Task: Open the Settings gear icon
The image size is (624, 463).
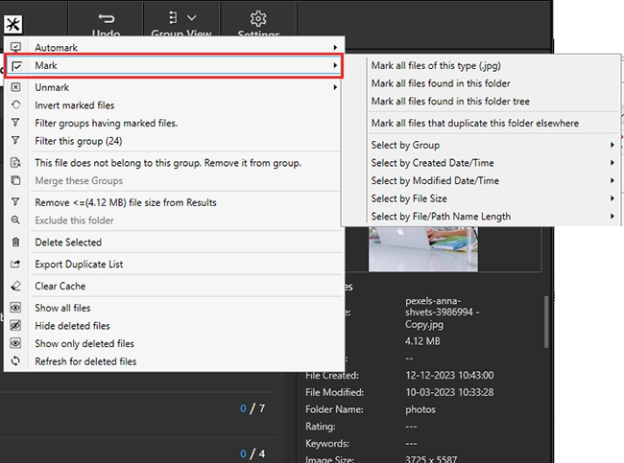Action: click(x=258, y=18)
